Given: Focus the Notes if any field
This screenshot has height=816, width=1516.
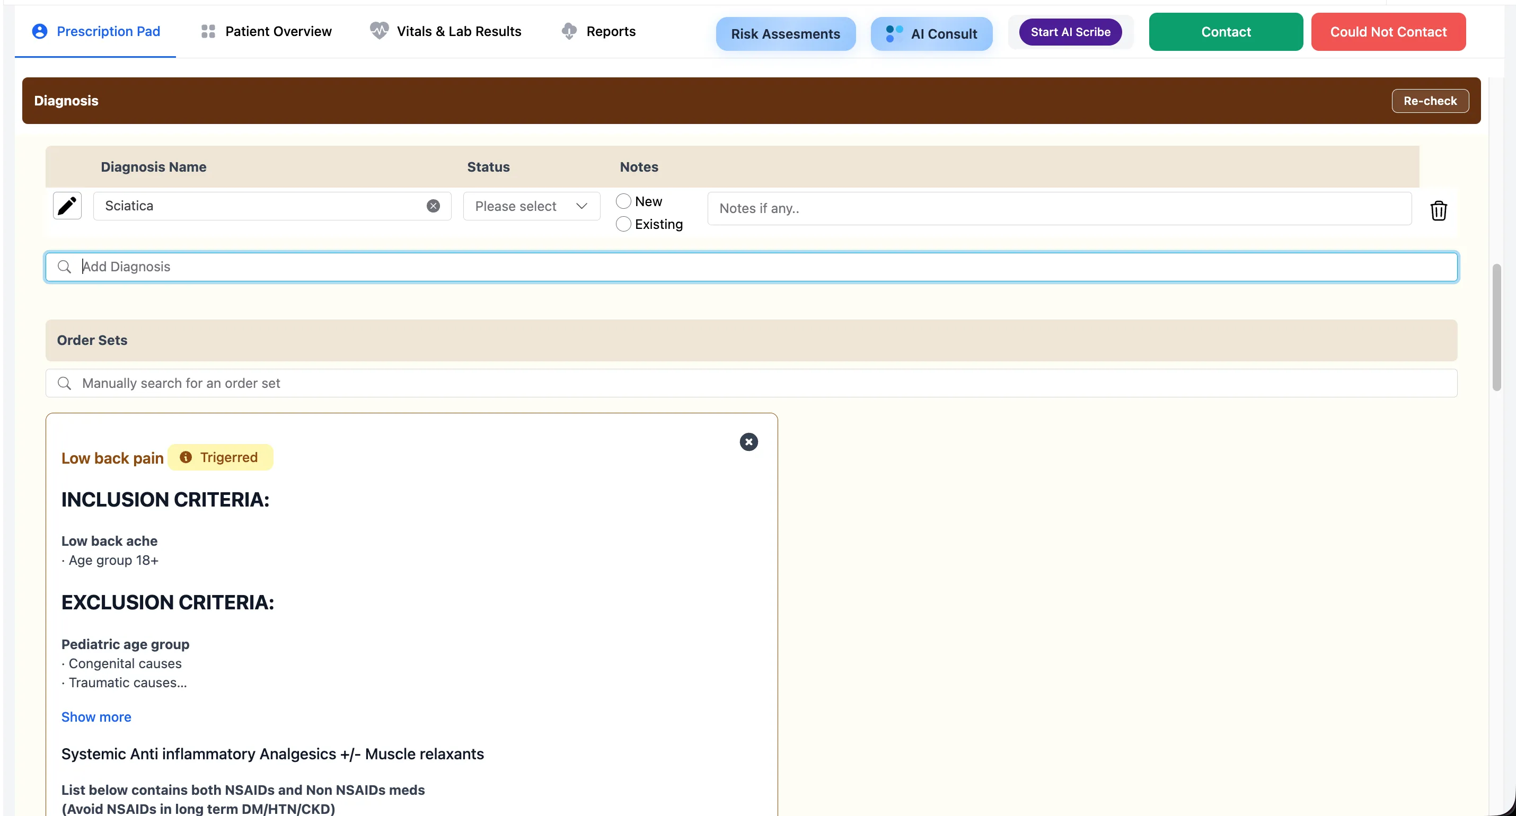Looking at the screenshot, I should pos(1059,208).
